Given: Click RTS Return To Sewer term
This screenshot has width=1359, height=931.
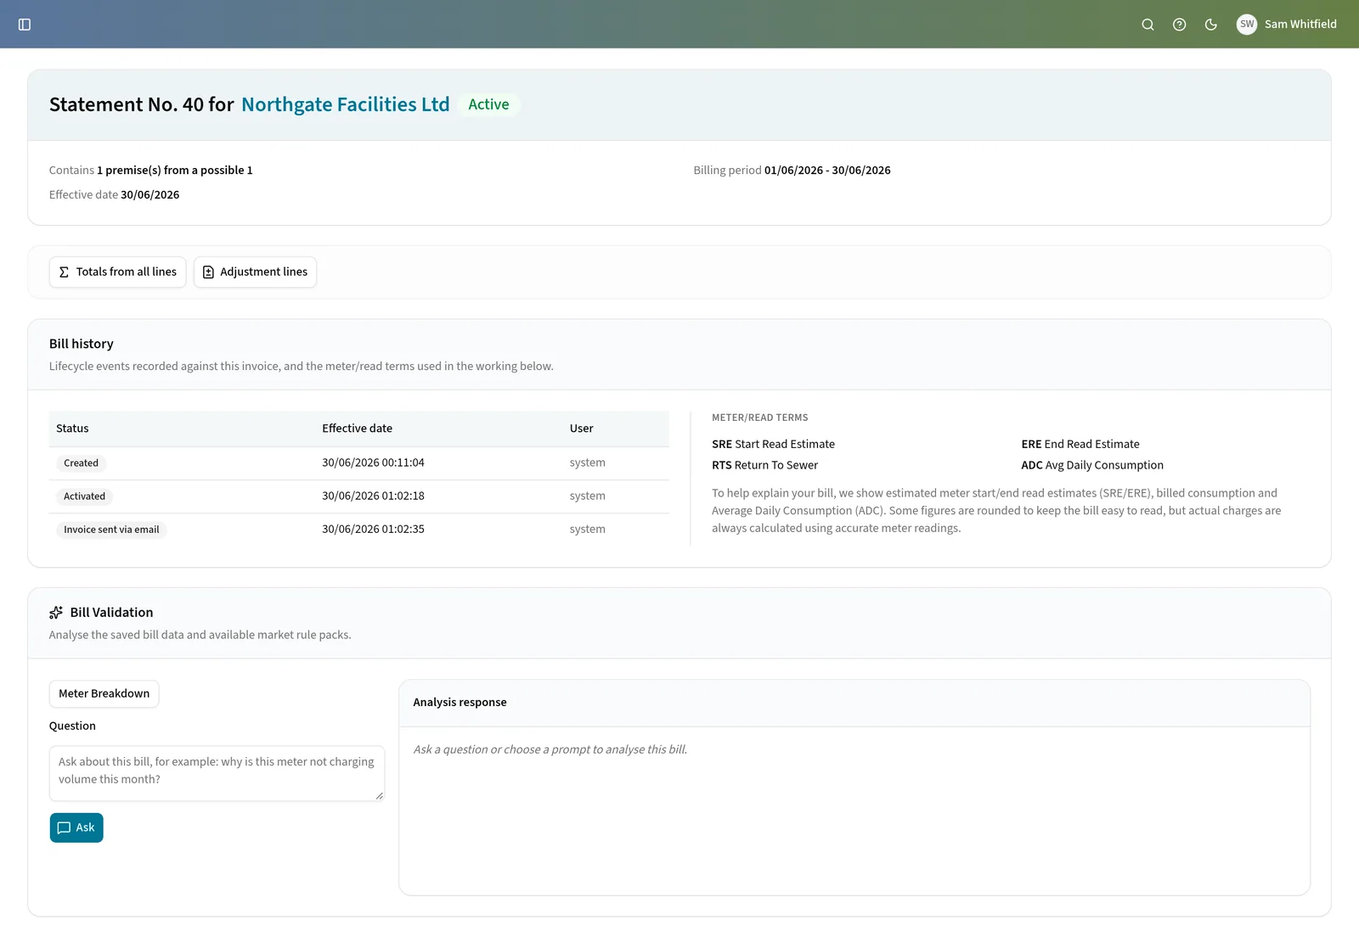Looking at the screenshot, I should pos(764,465).
